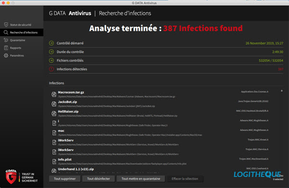This screenshot has height=188, width=289.
Task: Click the Recherche d'infections magnifier icon
Action: 6,32
